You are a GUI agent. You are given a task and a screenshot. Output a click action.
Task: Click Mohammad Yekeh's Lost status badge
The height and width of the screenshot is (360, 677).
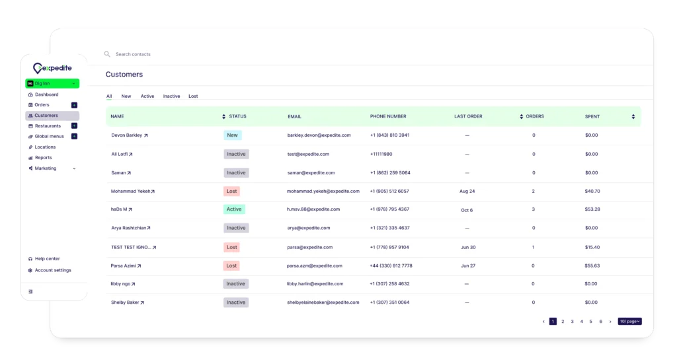tap(232, 191)
